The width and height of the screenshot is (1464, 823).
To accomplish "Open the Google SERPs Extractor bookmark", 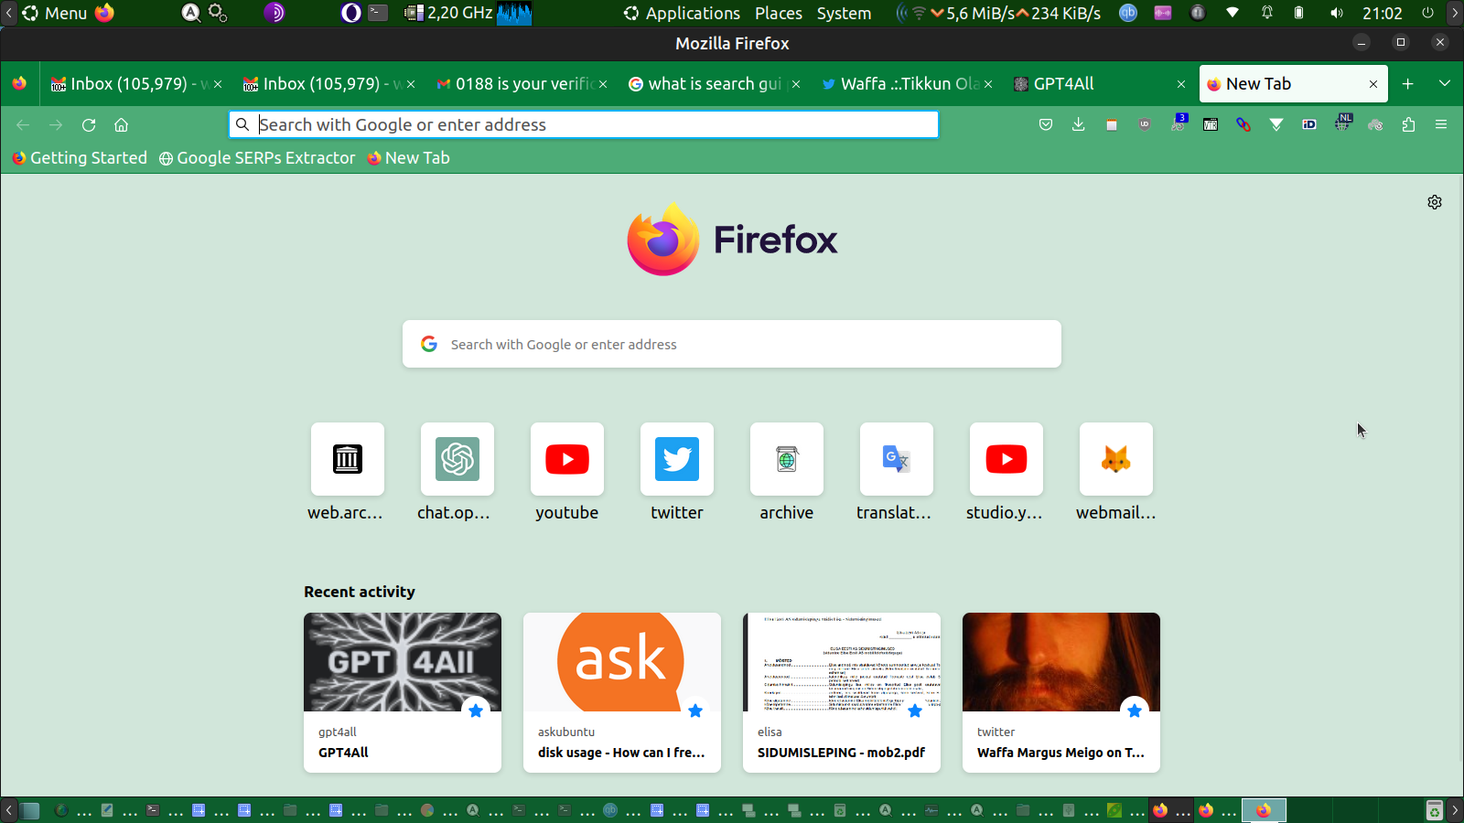I will click(x=257, y=158).
